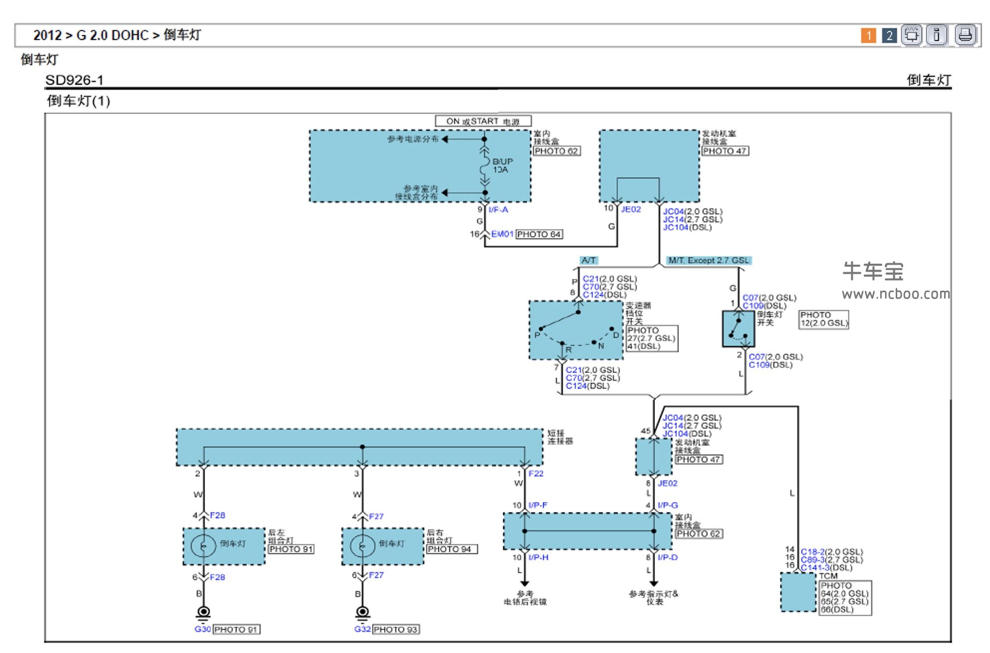The image size is (990, 653).
Task: Open the EM01 connector link
Action: (x=502, y=234)
